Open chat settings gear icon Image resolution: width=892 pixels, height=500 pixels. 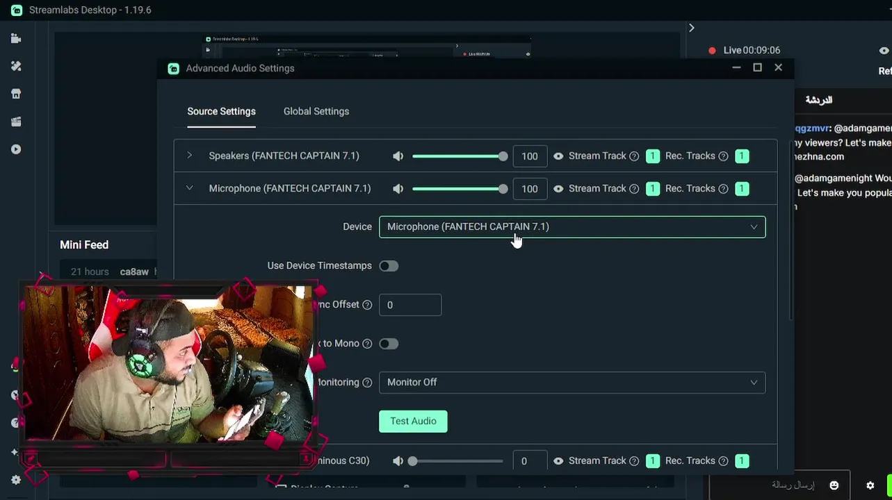point(870,485)
